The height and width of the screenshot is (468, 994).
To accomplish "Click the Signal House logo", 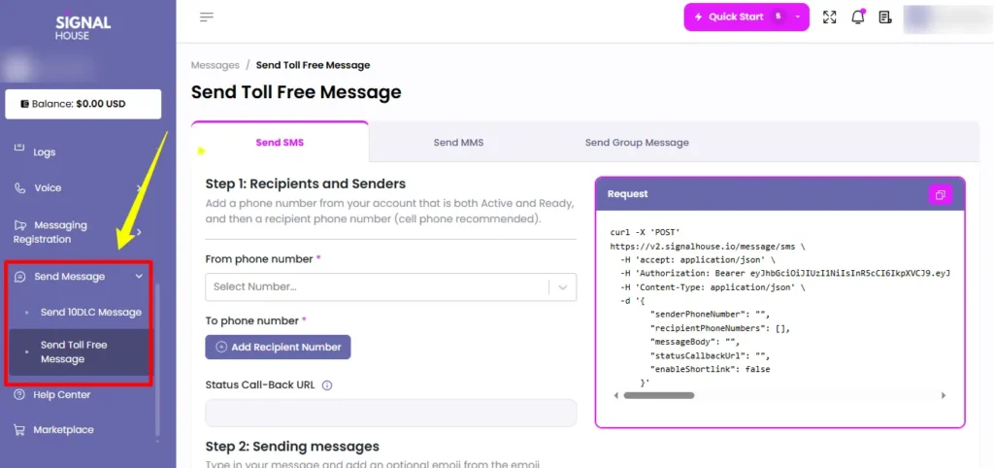I will (83, 26).
